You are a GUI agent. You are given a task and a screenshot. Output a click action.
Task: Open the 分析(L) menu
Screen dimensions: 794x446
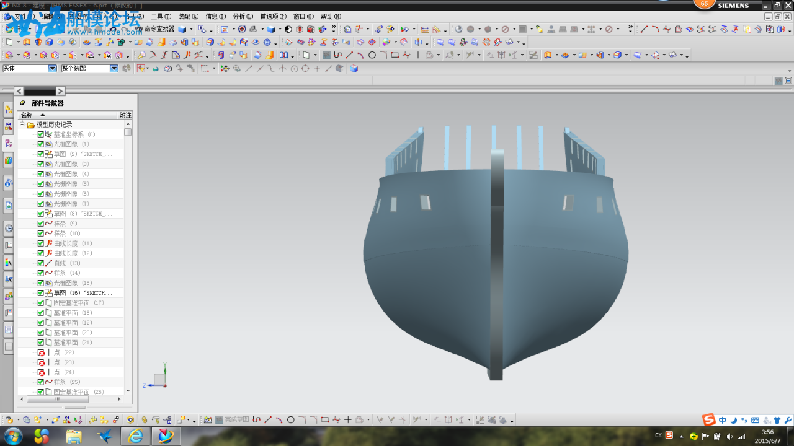click(243, 17)
